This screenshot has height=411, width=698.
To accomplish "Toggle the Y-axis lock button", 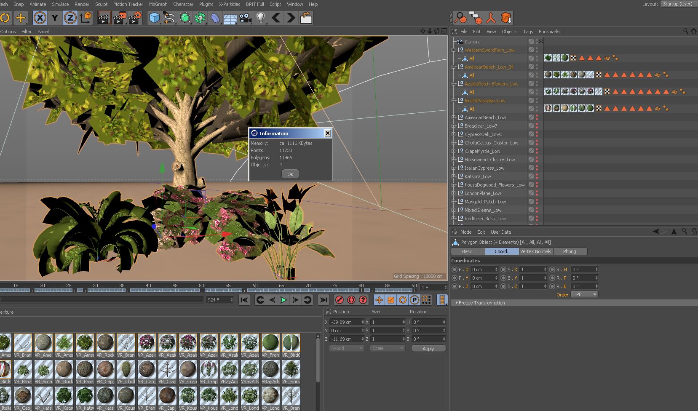I will 55,18.
